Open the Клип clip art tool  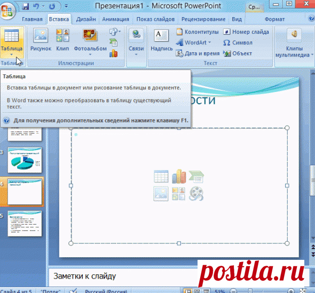(x=62, y=40)
